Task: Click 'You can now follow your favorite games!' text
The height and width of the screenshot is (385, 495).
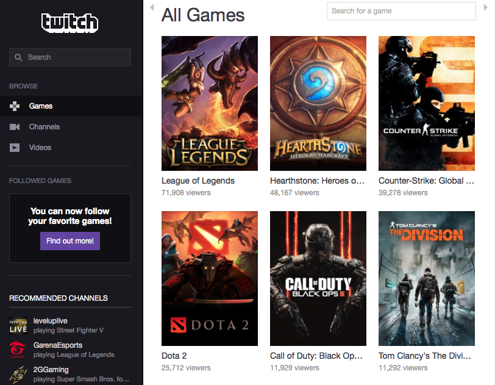Action: [x=70, y=216]
